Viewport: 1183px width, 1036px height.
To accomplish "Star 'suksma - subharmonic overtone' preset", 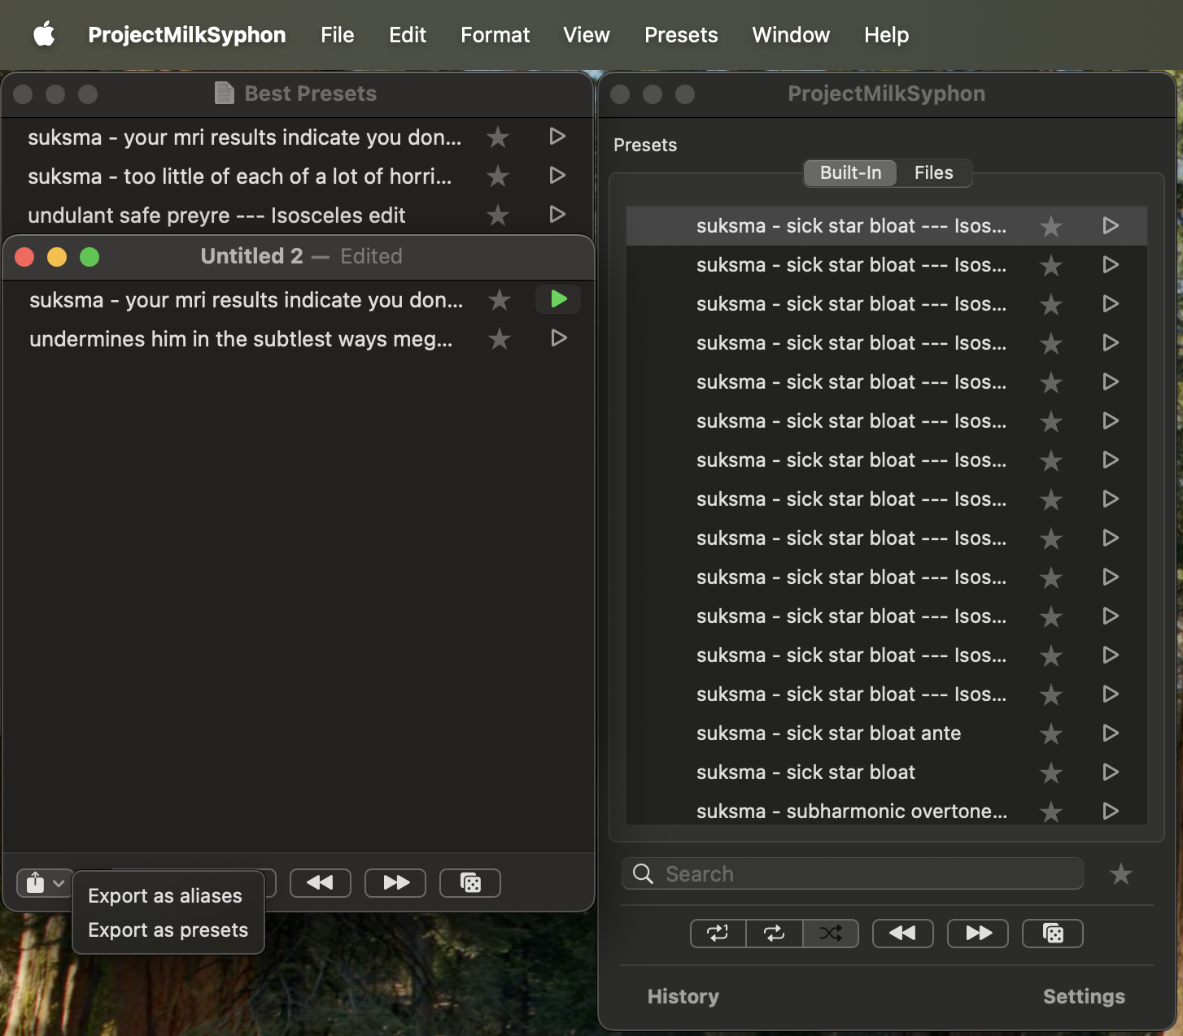I will [1051, 812].
